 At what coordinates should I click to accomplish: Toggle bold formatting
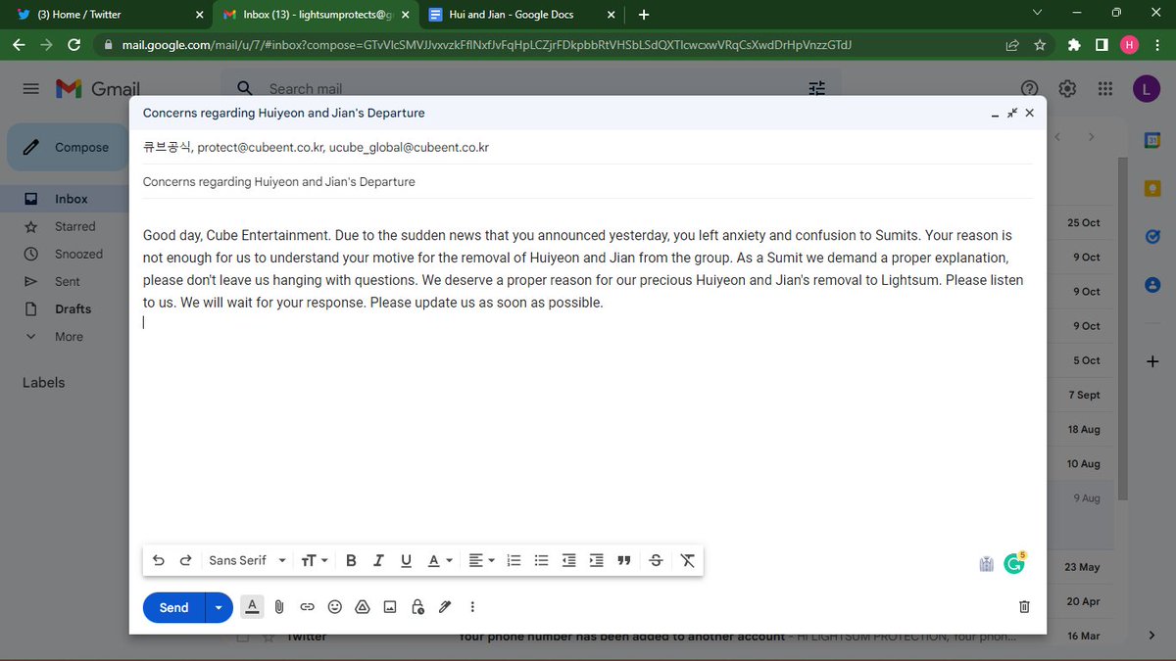point(351,561)
